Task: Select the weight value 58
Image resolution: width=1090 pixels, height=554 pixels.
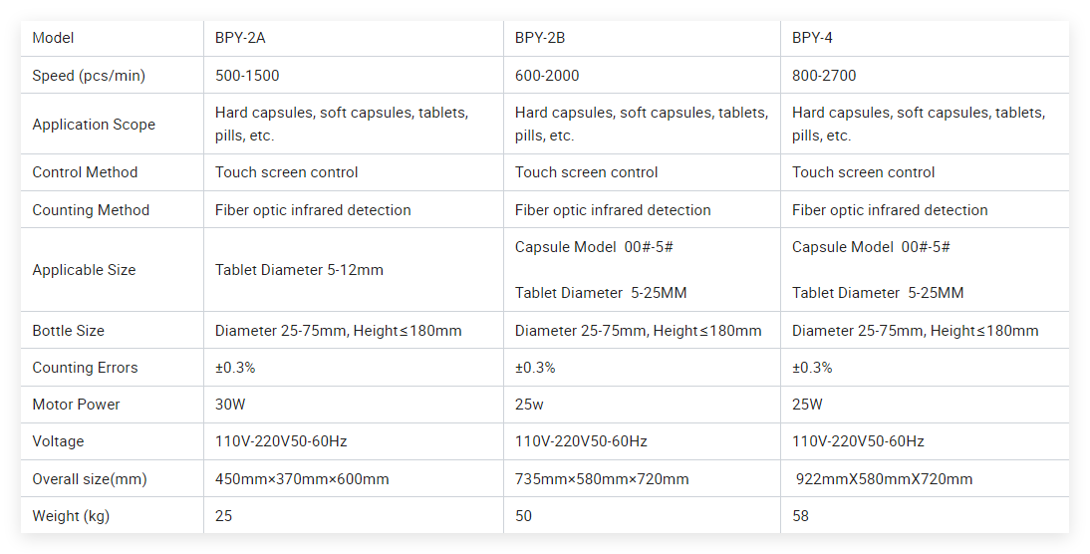Action: point(801,516)
